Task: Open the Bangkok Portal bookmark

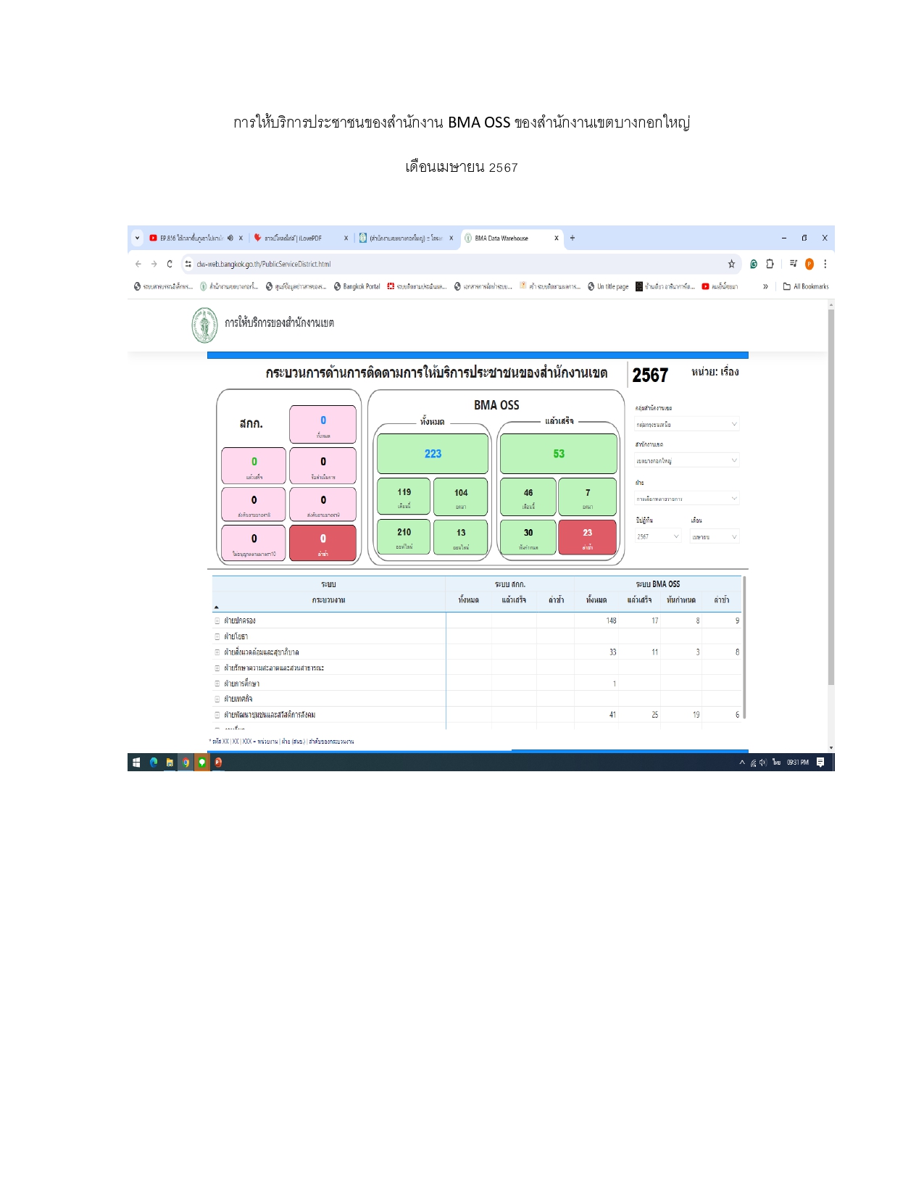Action: [x=357, y=286]
